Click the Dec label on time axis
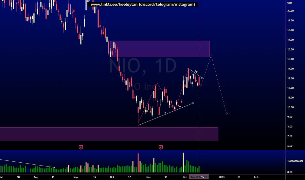Screen dimensions: 305x180 185,177
